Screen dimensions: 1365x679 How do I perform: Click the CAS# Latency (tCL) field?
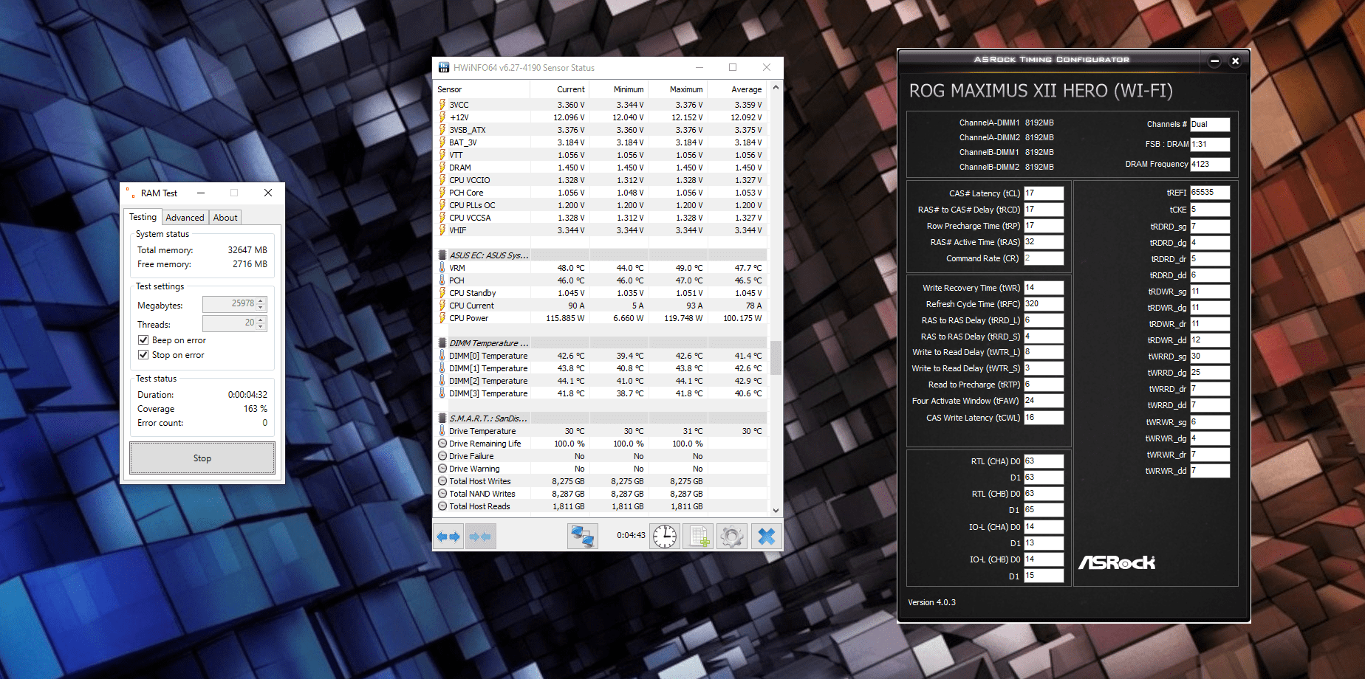pos(1044,193)
